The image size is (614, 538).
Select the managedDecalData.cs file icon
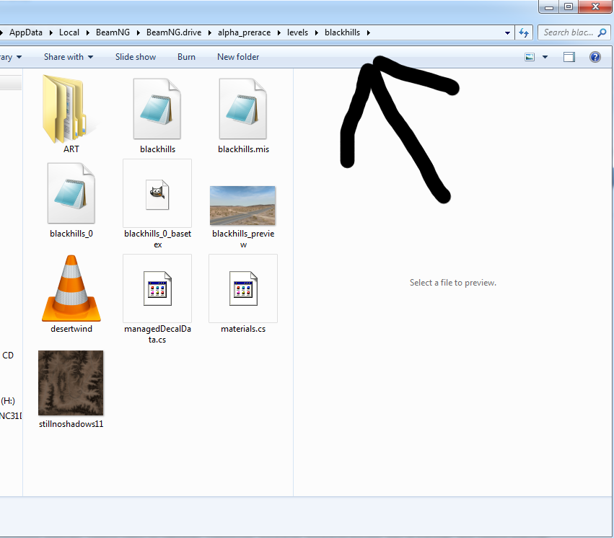point(157,288)
